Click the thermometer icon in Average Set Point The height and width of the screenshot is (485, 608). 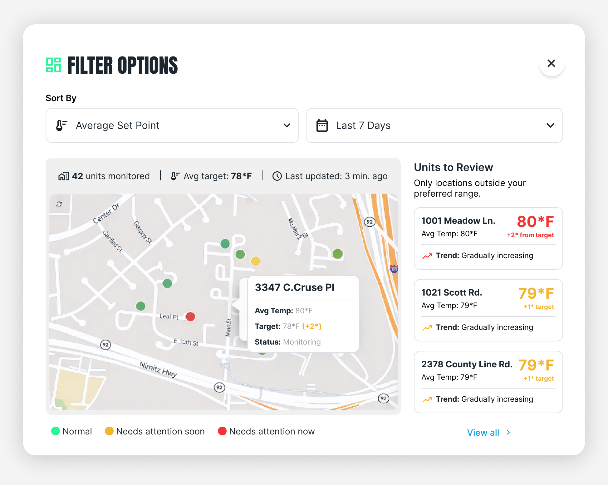tap(61, 125)
